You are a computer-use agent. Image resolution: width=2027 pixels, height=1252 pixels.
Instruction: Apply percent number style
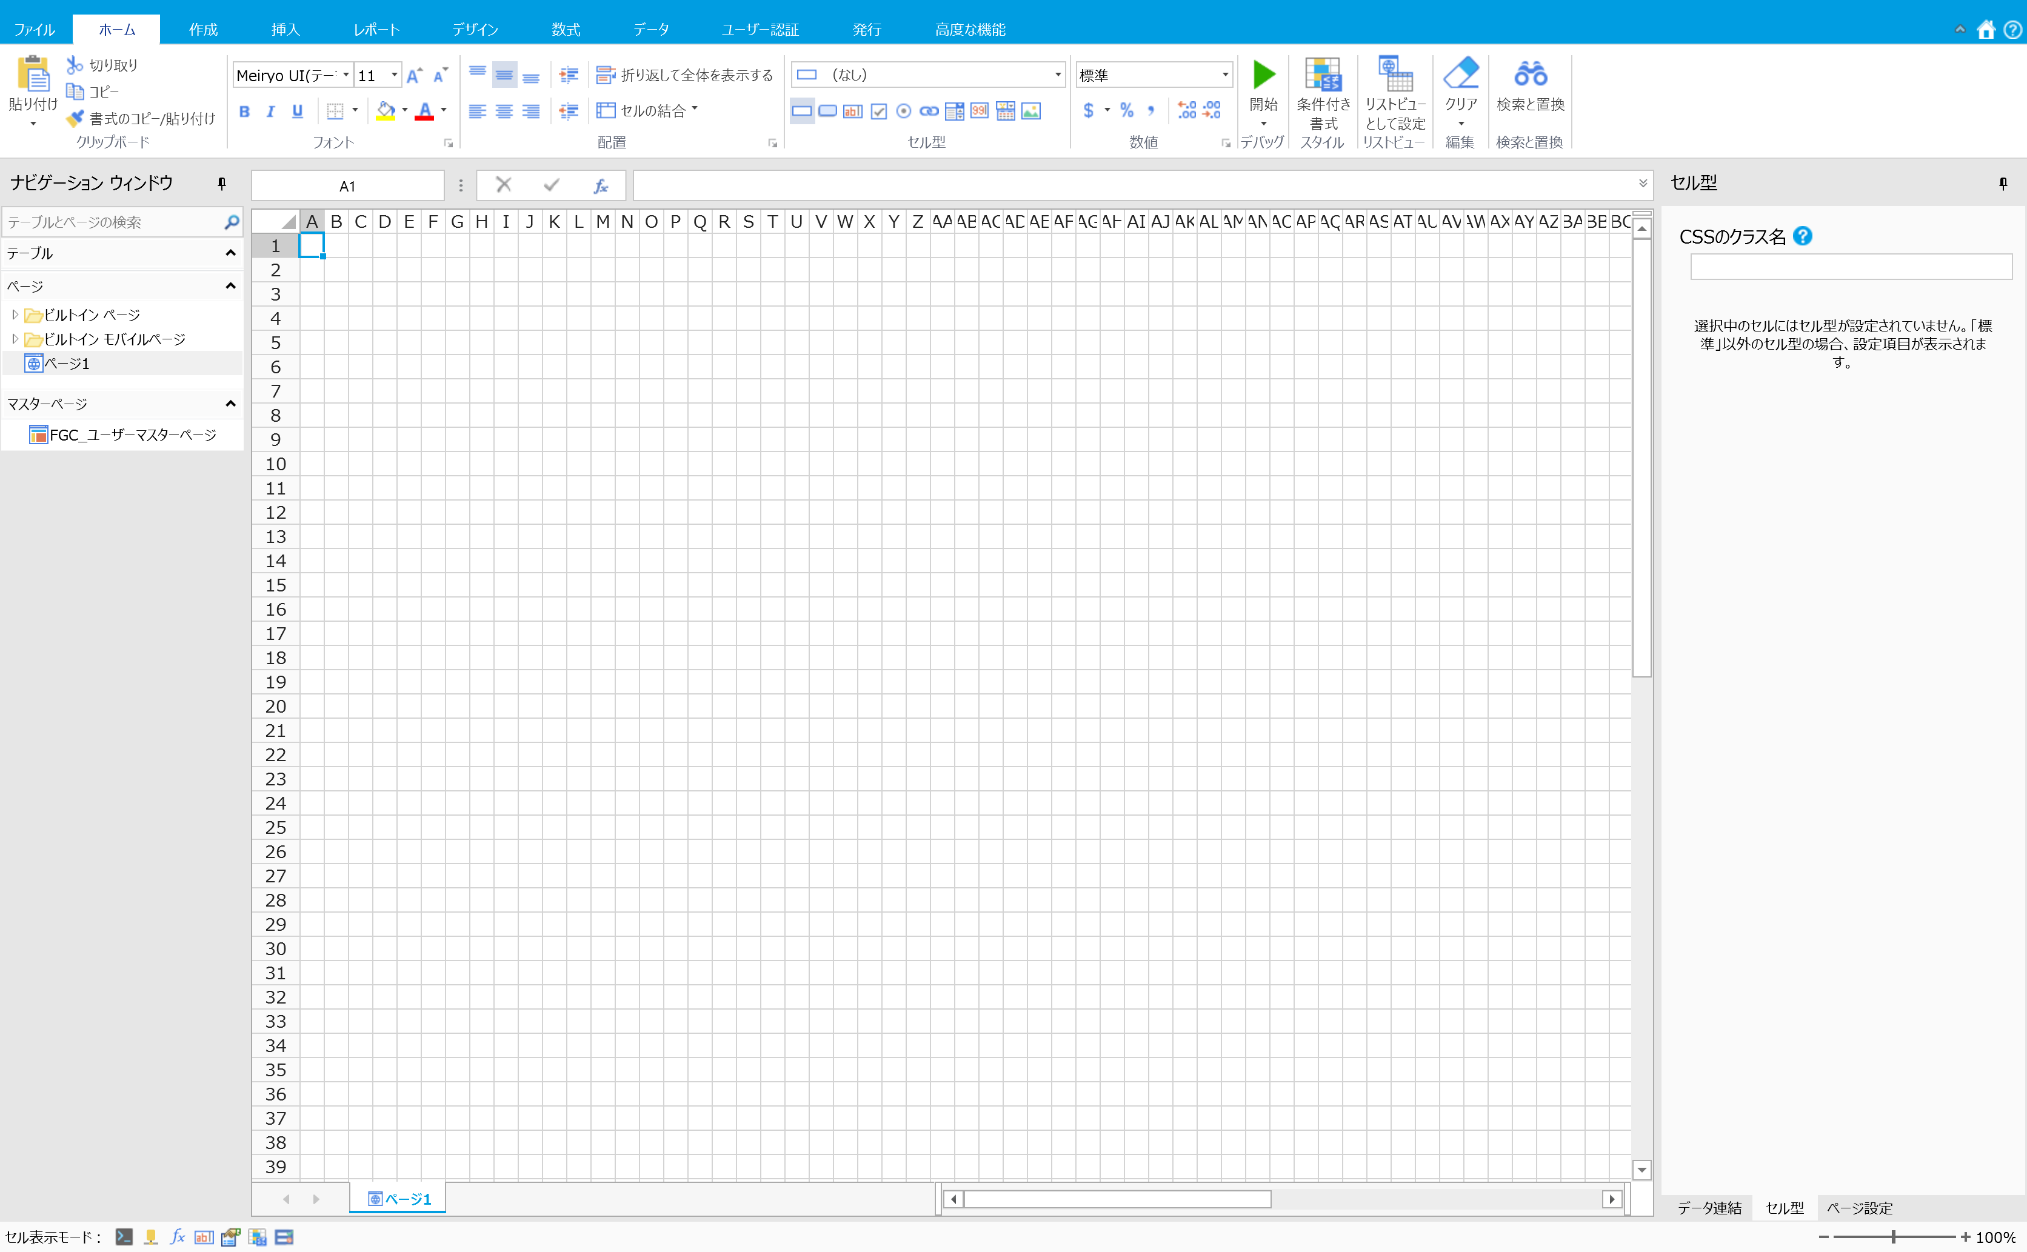[1126, 110]
